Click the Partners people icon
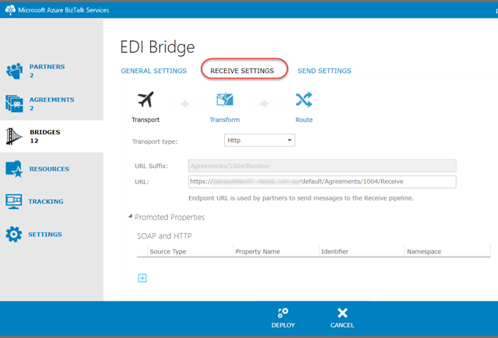The height and width of the screenshot is (338, 498). click(15, 71)
